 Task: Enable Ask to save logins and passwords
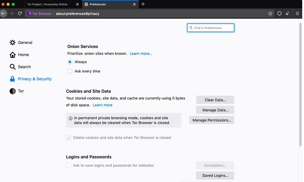pyautogui.click(x=69, y=166)
